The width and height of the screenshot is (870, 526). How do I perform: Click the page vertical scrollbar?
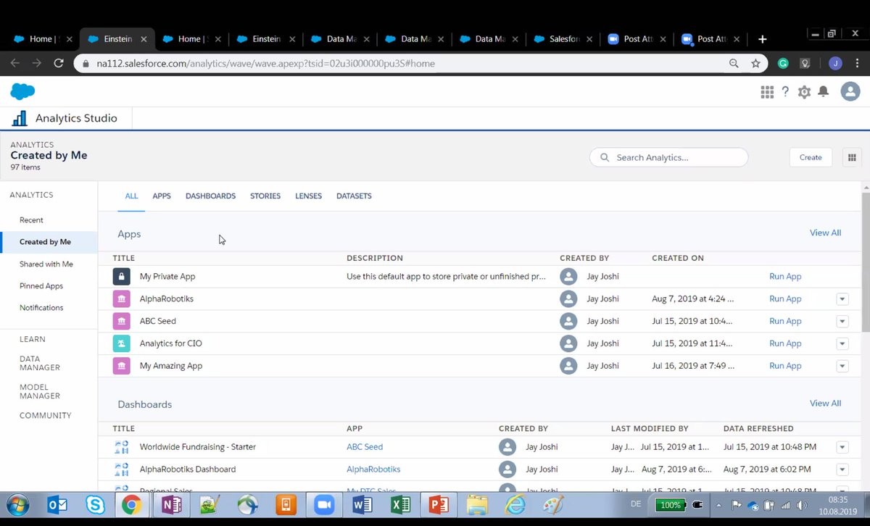[x=865, y=261]
